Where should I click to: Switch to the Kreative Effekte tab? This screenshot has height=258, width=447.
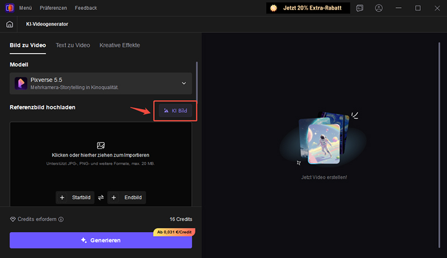coord(120,45)
